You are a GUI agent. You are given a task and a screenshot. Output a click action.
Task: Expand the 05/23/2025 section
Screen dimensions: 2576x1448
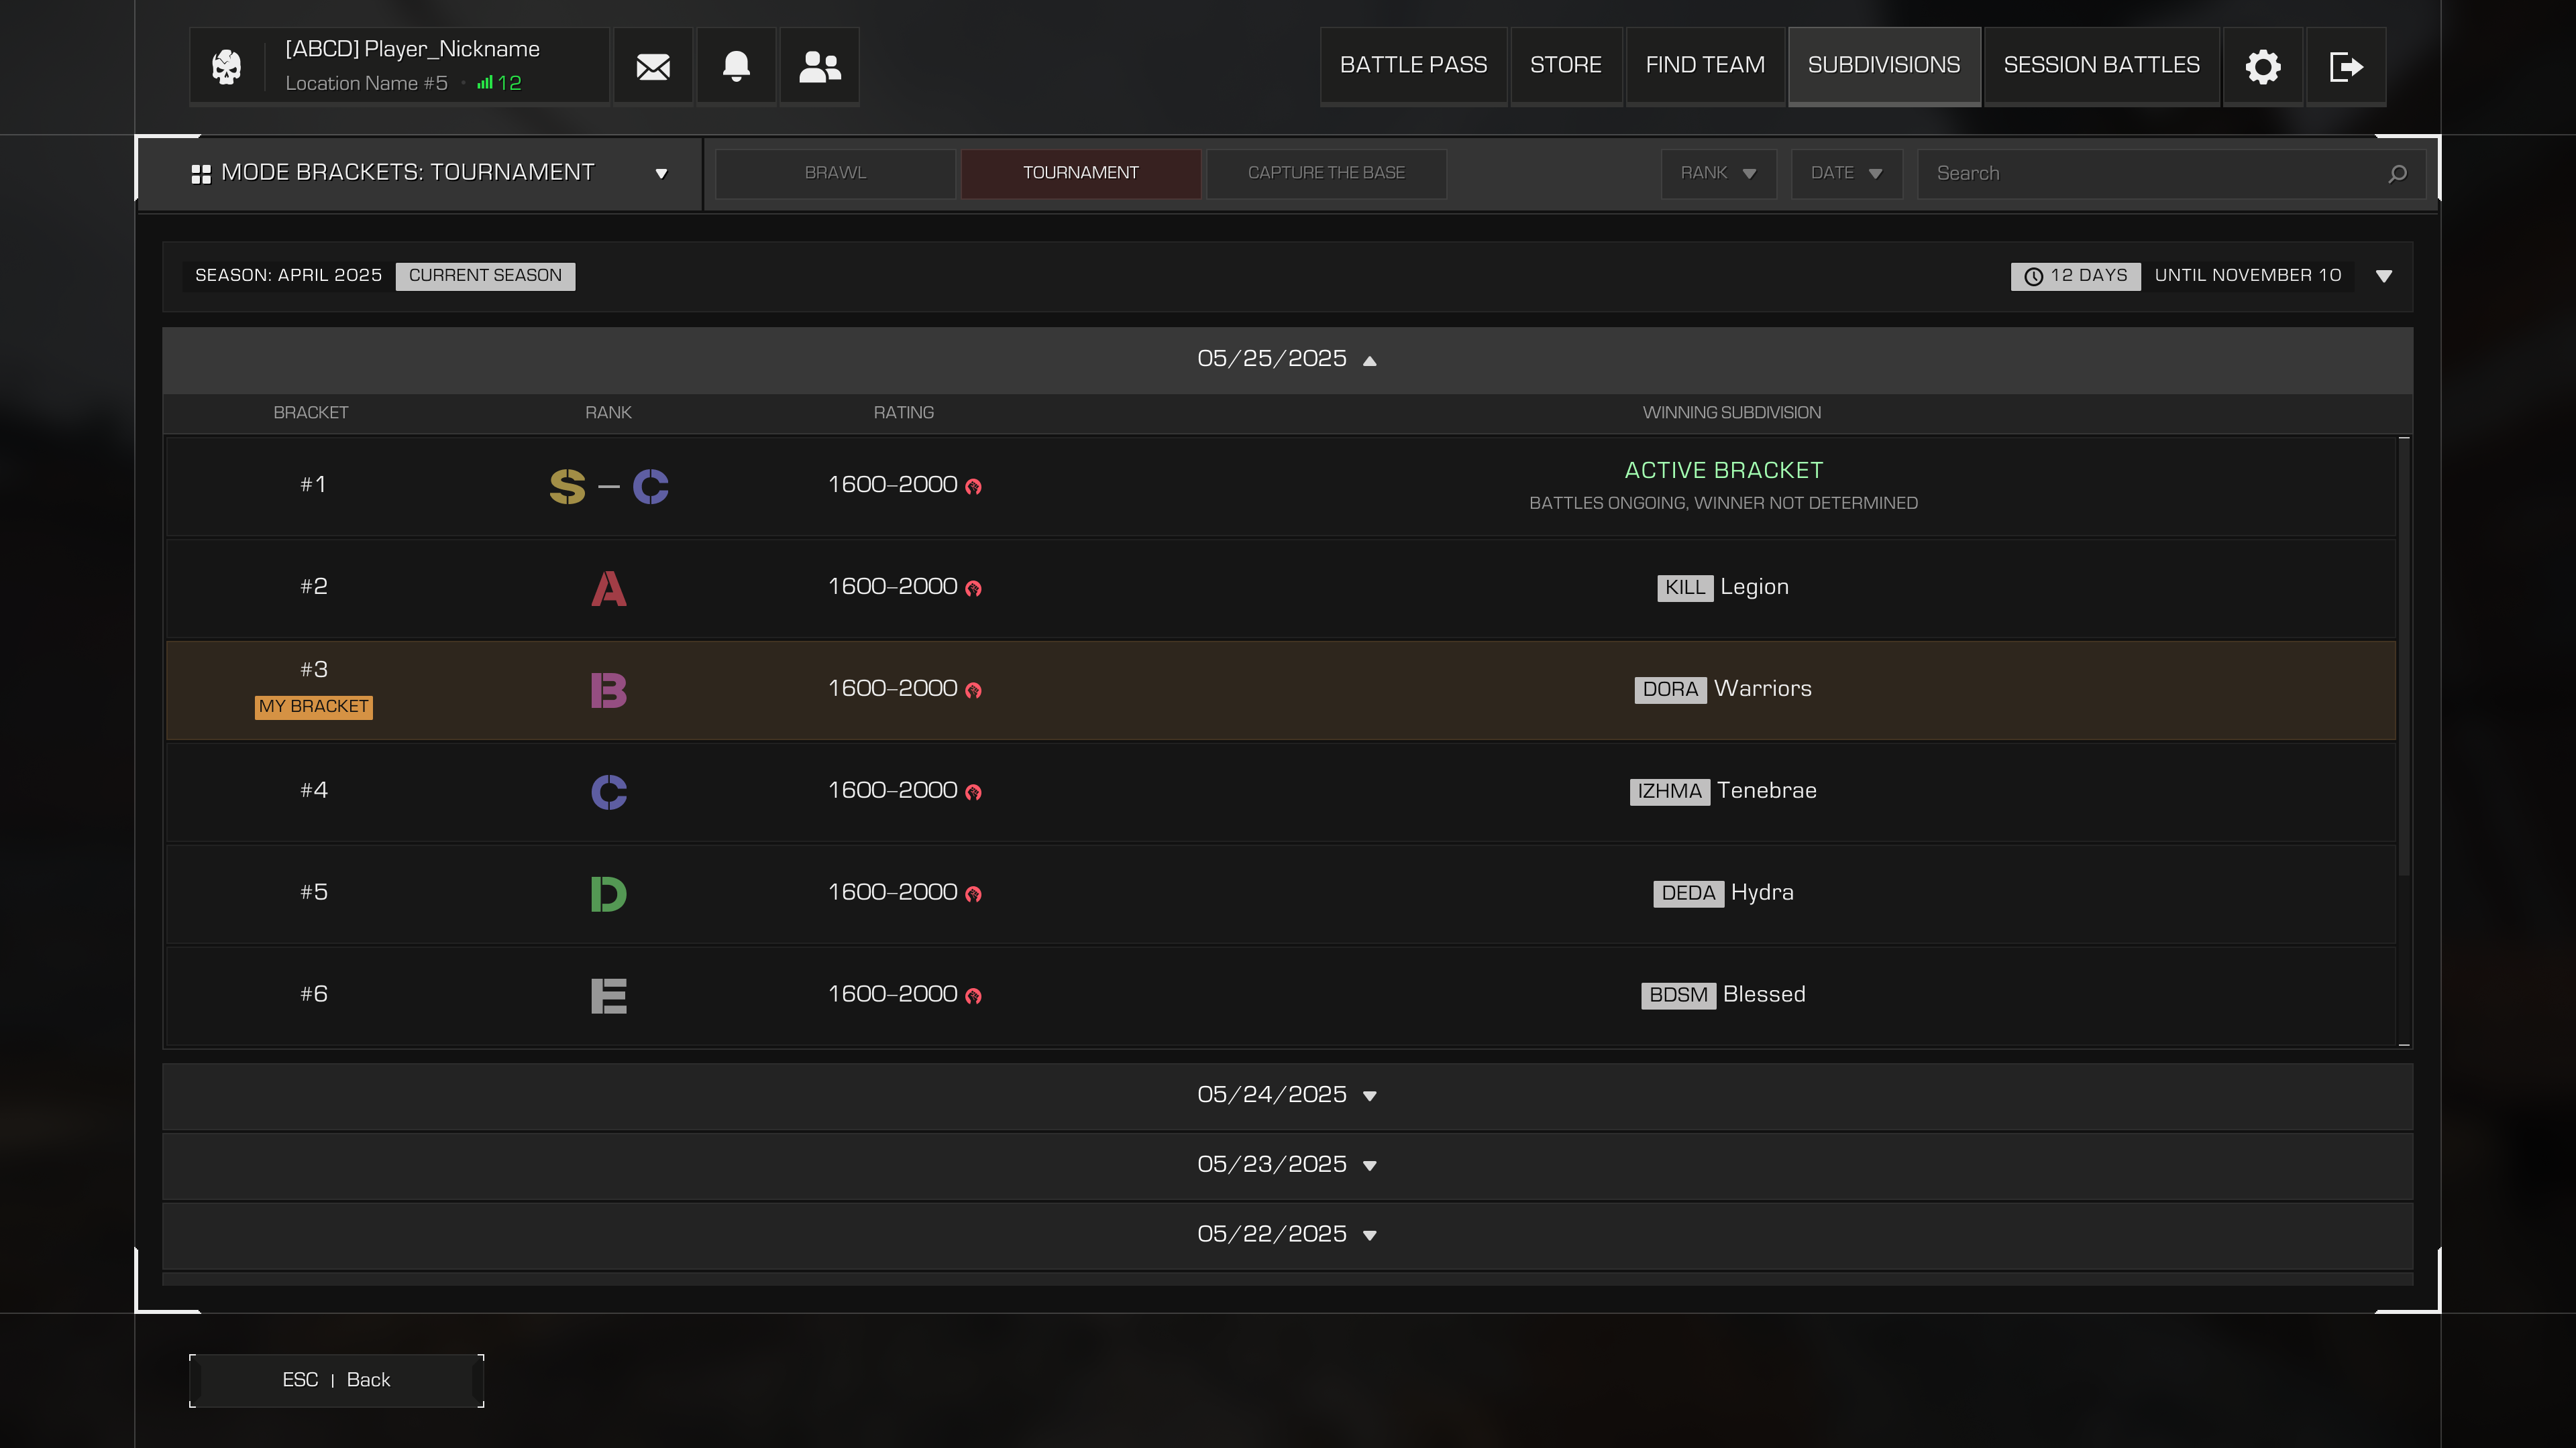1287,1166
